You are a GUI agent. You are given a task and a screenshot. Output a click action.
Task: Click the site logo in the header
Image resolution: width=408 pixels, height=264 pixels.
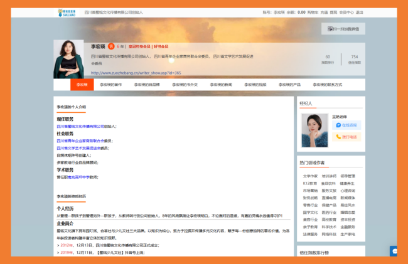pyautogui.click(x=67, y=12)
